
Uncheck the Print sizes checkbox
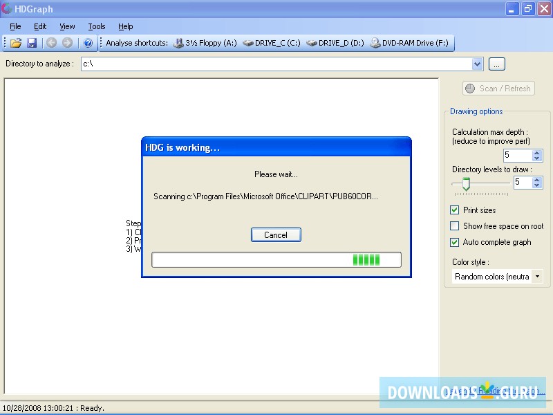(455, 210)
